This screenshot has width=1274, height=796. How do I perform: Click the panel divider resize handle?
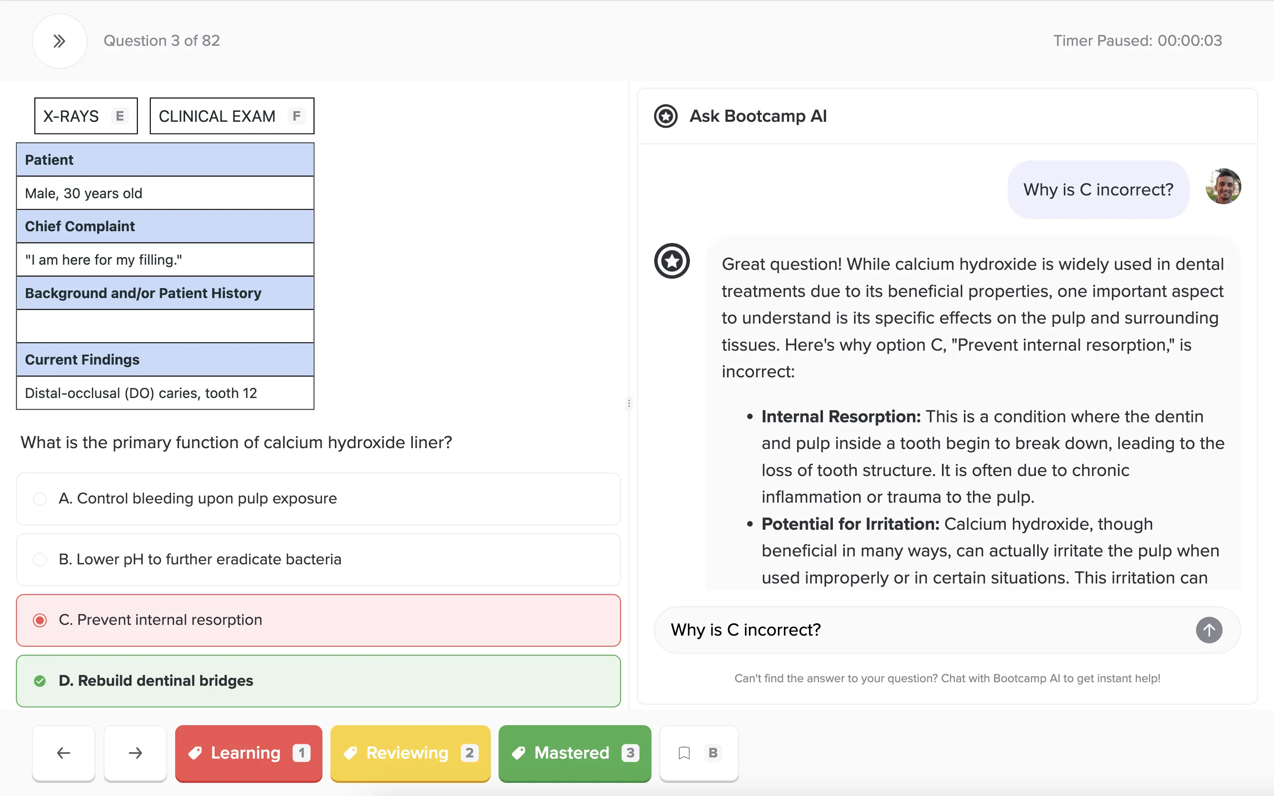(629, 403)
